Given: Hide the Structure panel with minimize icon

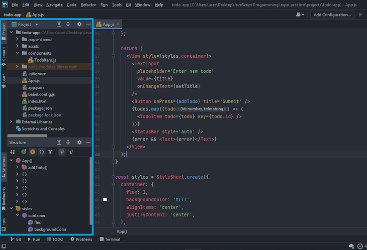Looking at the screenshot, I should tap(87, 143).
